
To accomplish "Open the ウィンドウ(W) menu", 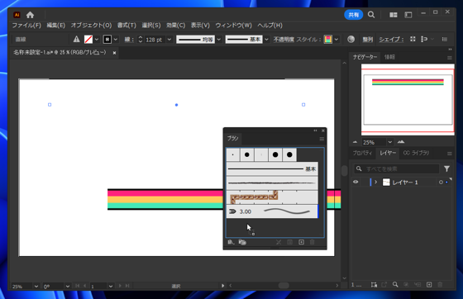I will coord(233,26).
